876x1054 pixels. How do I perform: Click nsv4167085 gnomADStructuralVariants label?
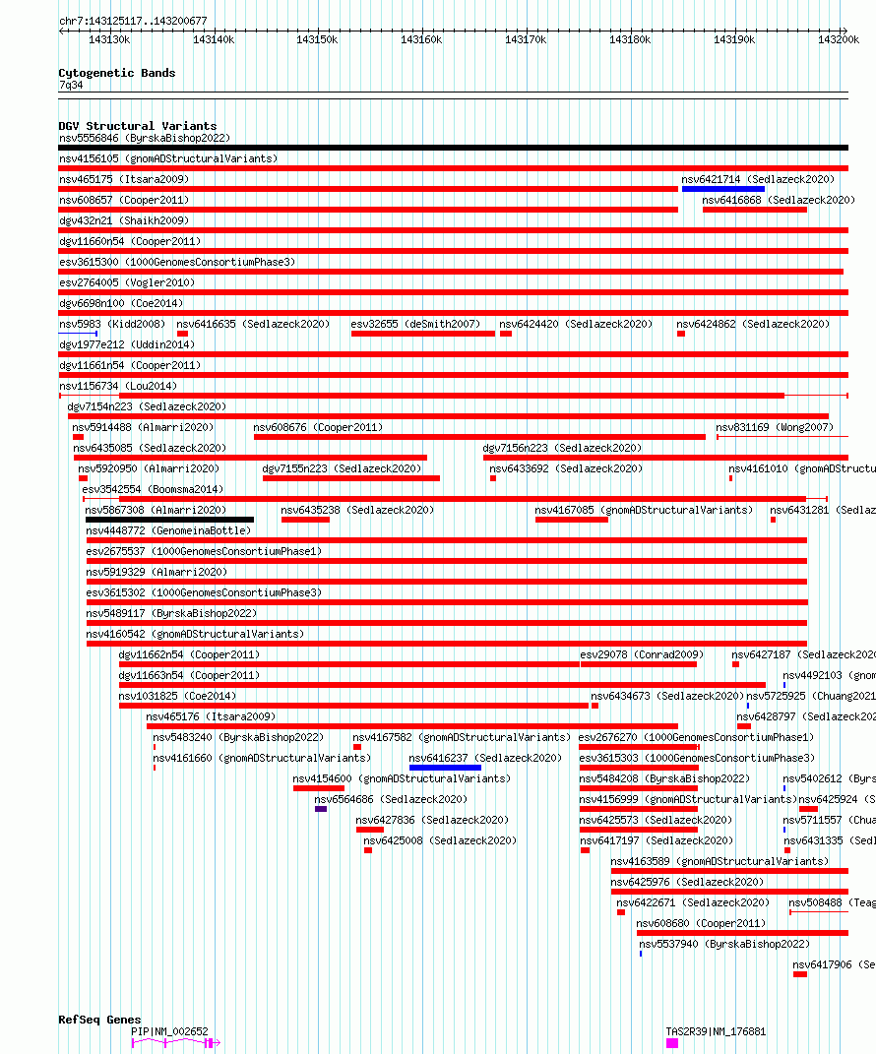tap(644, 510)
